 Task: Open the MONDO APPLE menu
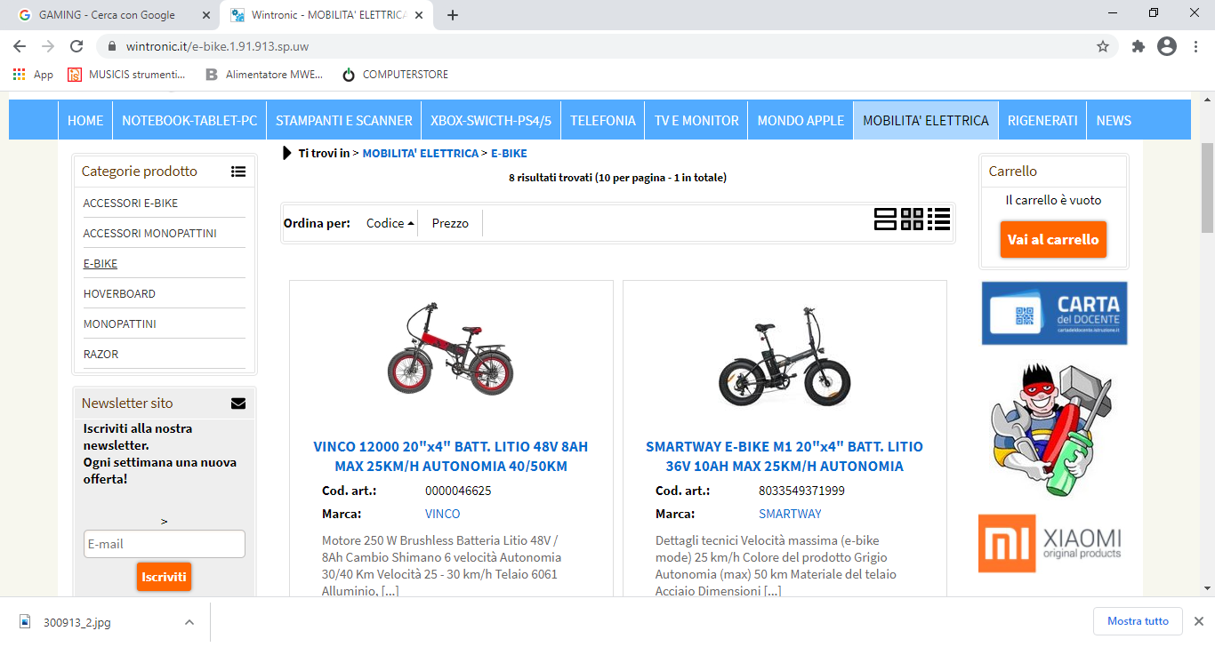click(801, 120)
